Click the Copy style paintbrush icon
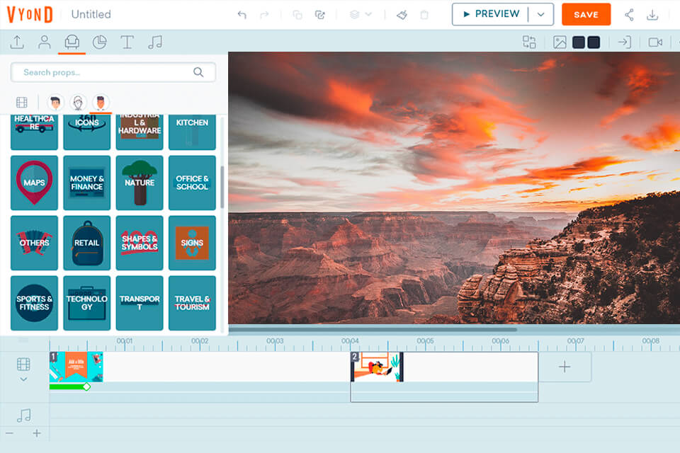This screenshot has height=453, width=680. click(x=402, y=15)
